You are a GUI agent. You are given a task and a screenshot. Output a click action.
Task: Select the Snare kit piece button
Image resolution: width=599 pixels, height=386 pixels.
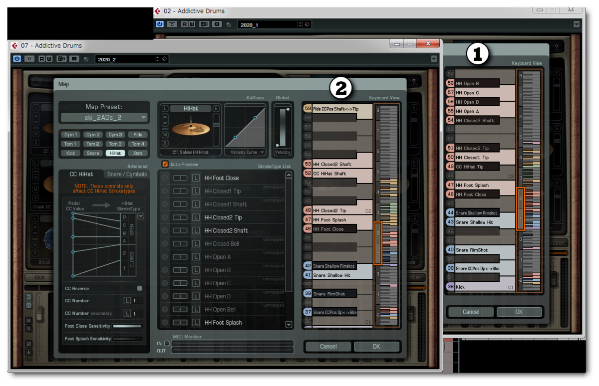click(93, 153)
